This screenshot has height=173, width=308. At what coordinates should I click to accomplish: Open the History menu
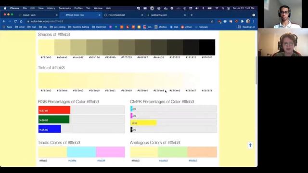click(x=51, y=8)
